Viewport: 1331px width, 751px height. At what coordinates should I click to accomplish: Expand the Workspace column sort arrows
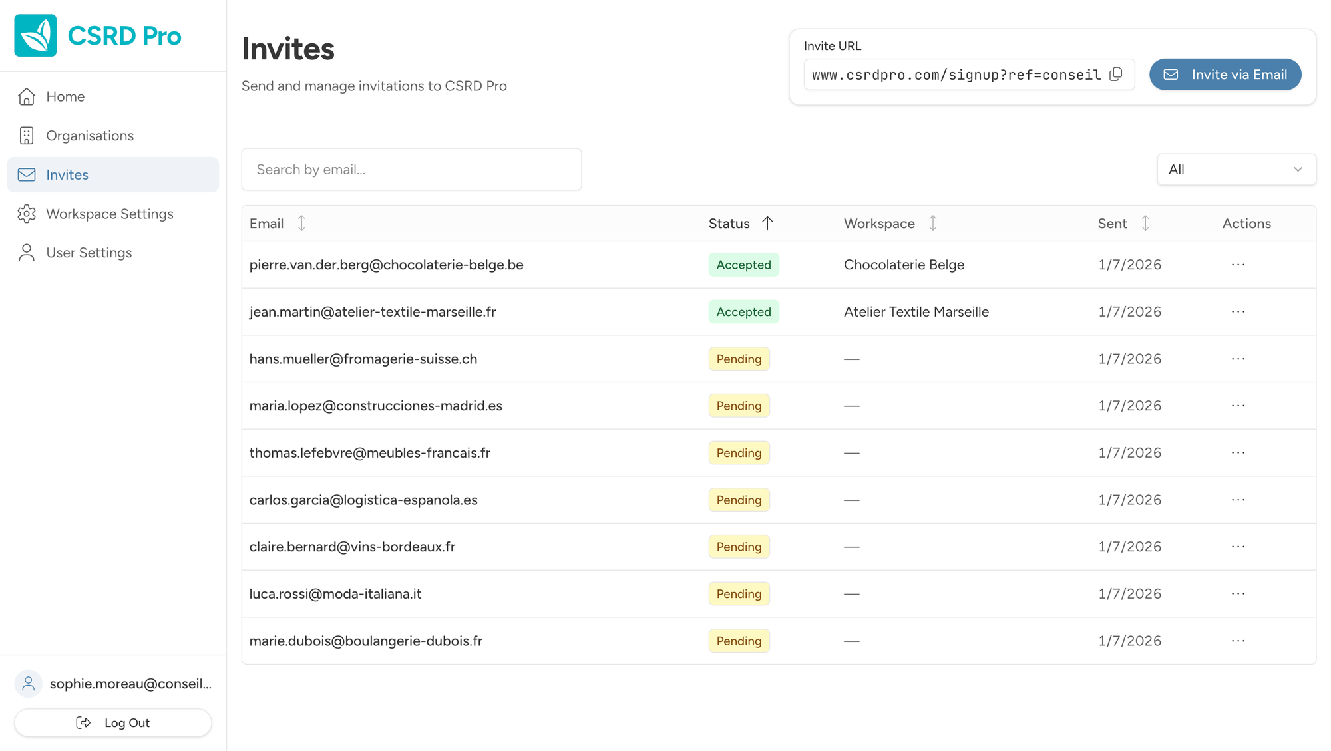(933, 224)
